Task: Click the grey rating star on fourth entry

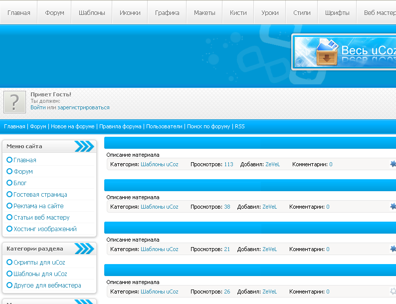Action: [x=393, y=291]
